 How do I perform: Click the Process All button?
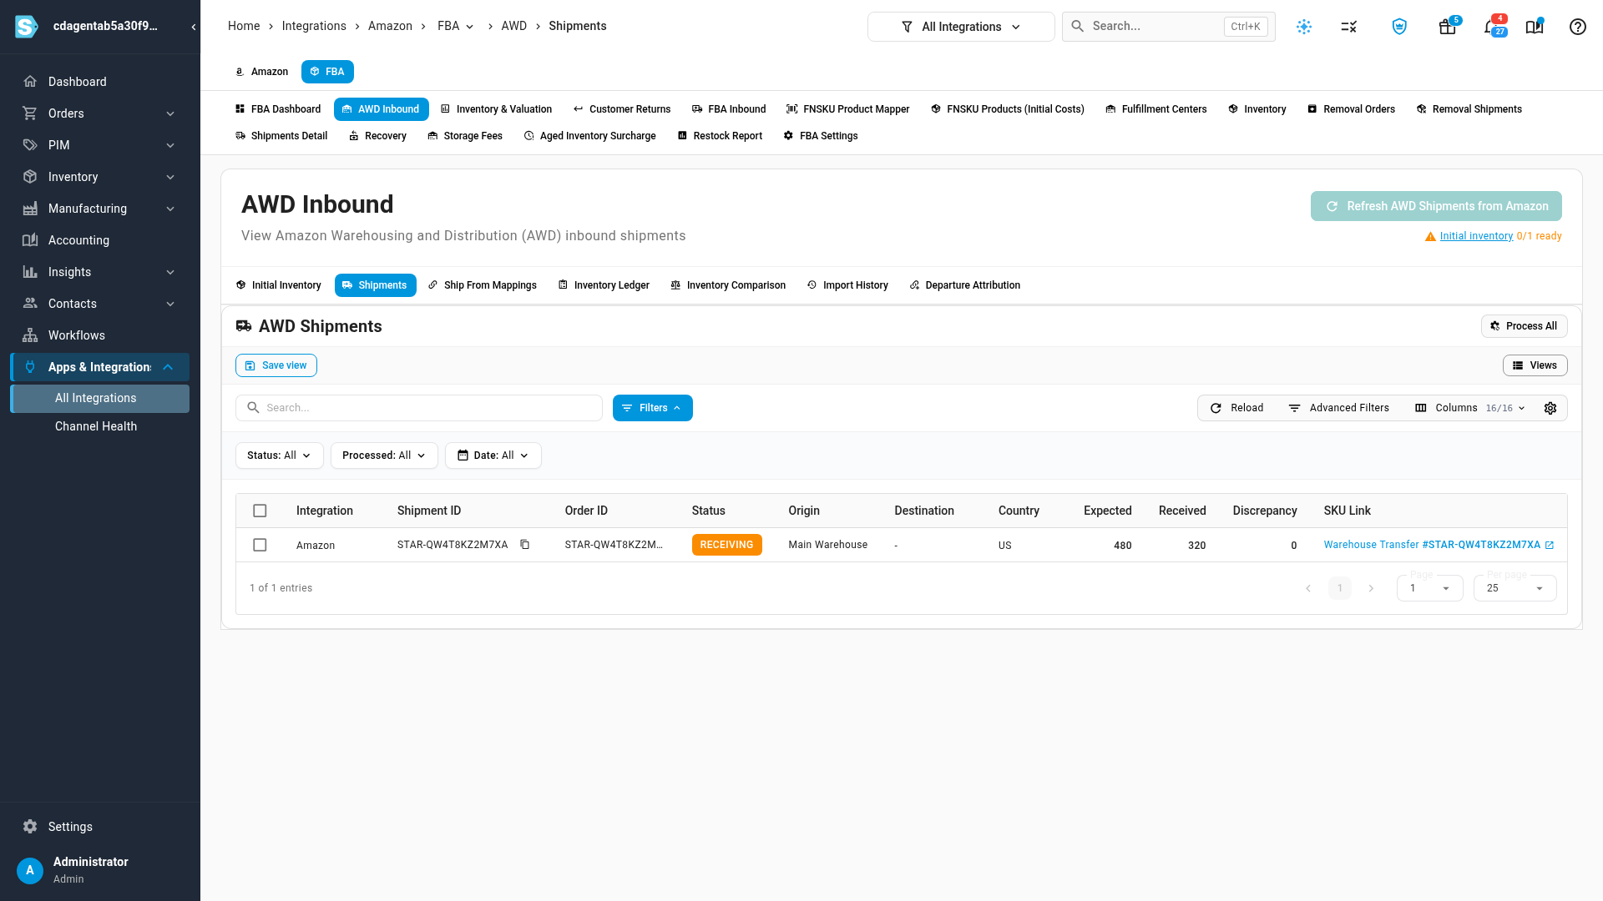[x=1524, y=326]
